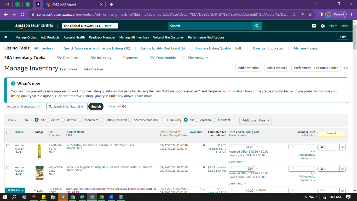Open the Edit dropdown arrow for Peltex row
Viewport: 357px width, 201px height.
coord(343,147)
